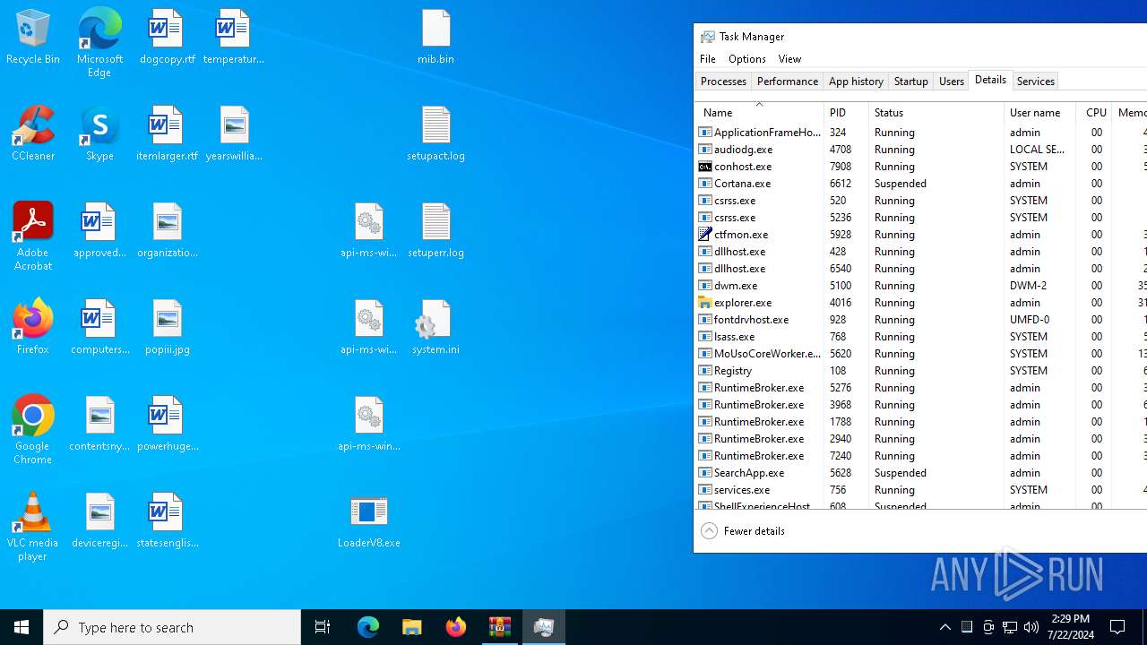This screenshot has width=1147, height=645.
Task: Open Firefox desktop shortcut
Action: click(33, 328)
